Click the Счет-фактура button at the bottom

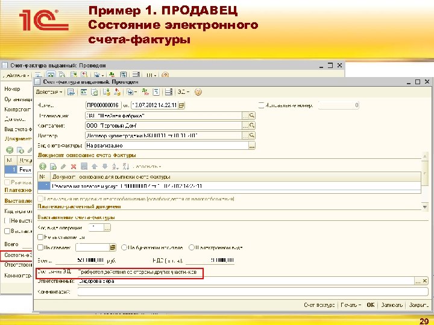click(x=319, y=305)
